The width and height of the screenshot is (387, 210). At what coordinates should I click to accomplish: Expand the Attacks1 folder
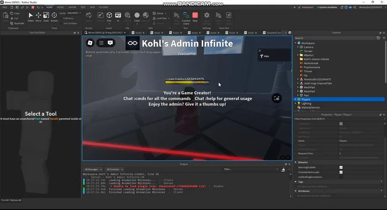[x=298, y=55]
